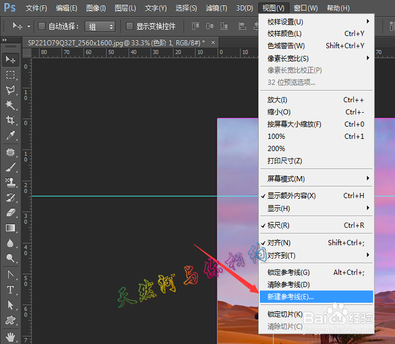Choose 按屏幕大小缩放(F) item
The width and height of the screenshot is (395, 344).
[x=317, y=124]
